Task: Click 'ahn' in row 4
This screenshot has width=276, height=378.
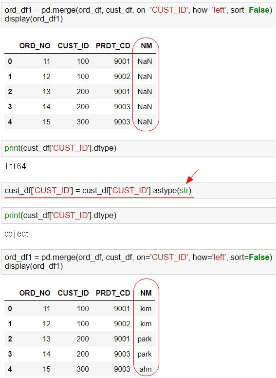Action: pyautogui.click(x=146, y=369)
